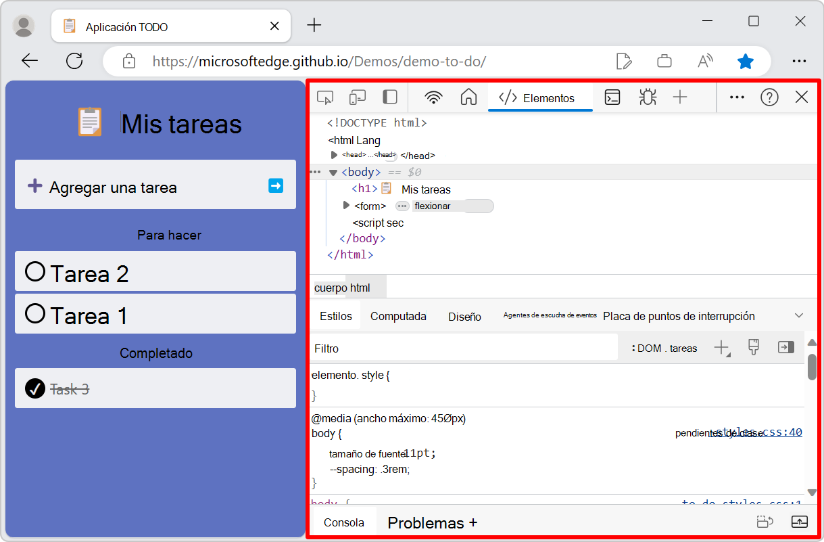Change DevTools dock location
This screenshot has height=542, width=824.
(389, 97)
